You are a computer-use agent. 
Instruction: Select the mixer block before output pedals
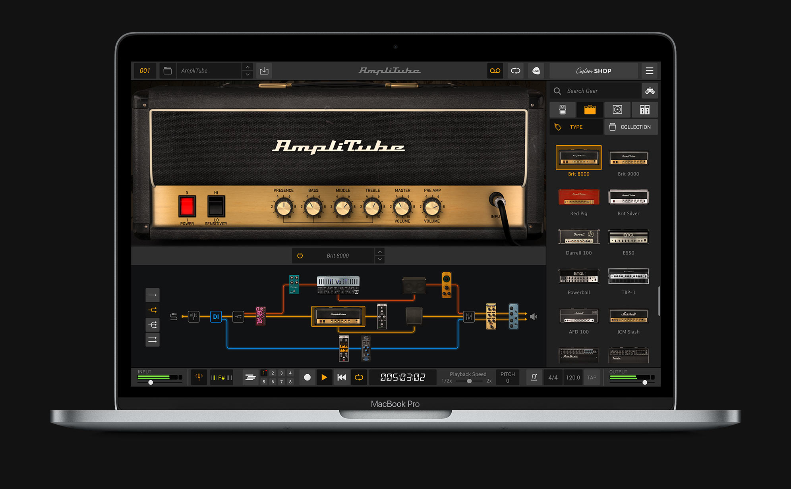point(469,316)
